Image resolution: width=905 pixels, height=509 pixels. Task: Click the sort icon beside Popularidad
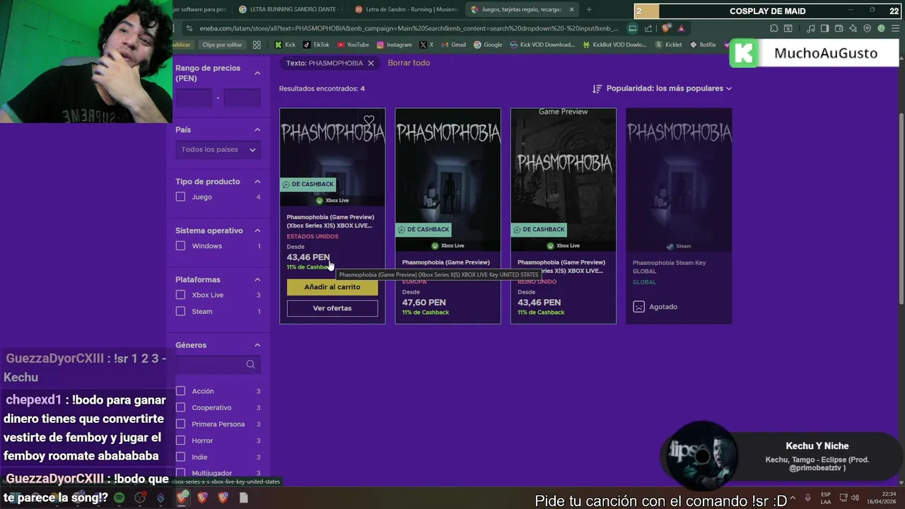[597, 88]
